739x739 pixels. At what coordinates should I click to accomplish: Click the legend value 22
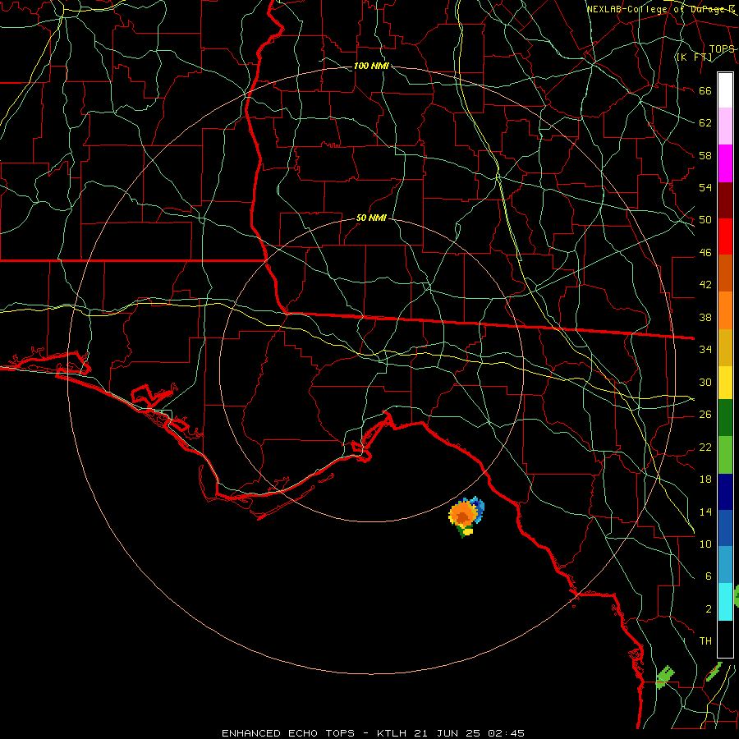705,447
